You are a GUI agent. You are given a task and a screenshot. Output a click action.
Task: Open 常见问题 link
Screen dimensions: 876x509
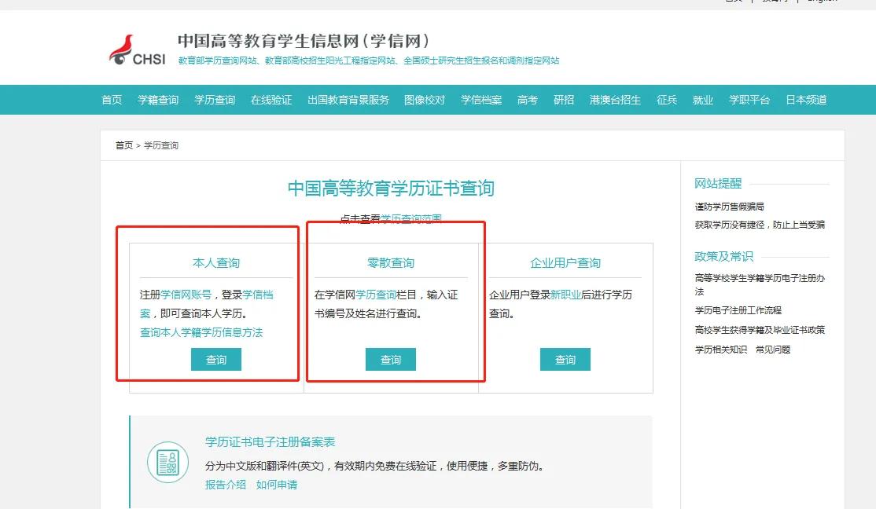click(x=773, y=350)
